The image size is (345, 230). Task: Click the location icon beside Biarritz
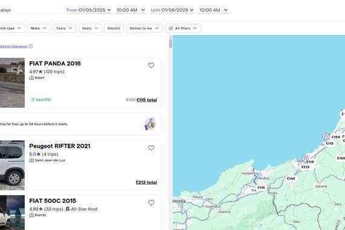31,215
